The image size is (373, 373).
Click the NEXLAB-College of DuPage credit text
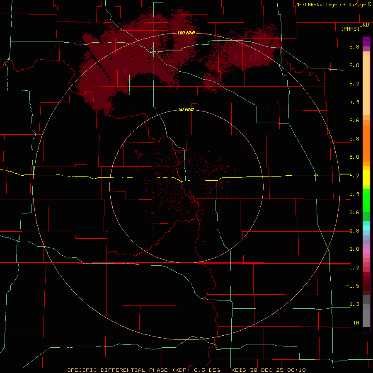[x=331, y=5]
